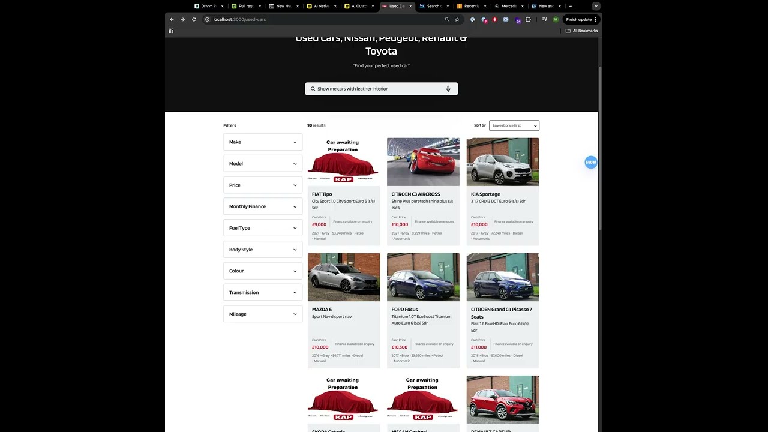Click the extension icon with purple 24 badge
This screenshot has width=768, height=432.
517,20
